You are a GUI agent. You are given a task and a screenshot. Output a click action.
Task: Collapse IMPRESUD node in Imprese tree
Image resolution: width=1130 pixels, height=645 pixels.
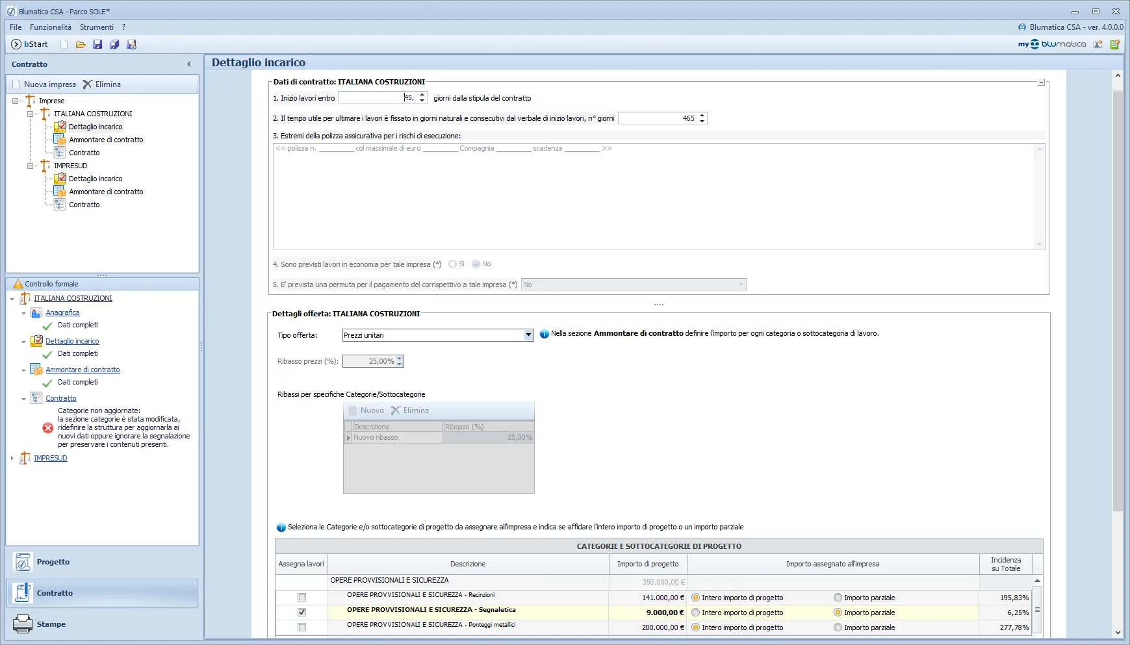(x=30, y=166)
